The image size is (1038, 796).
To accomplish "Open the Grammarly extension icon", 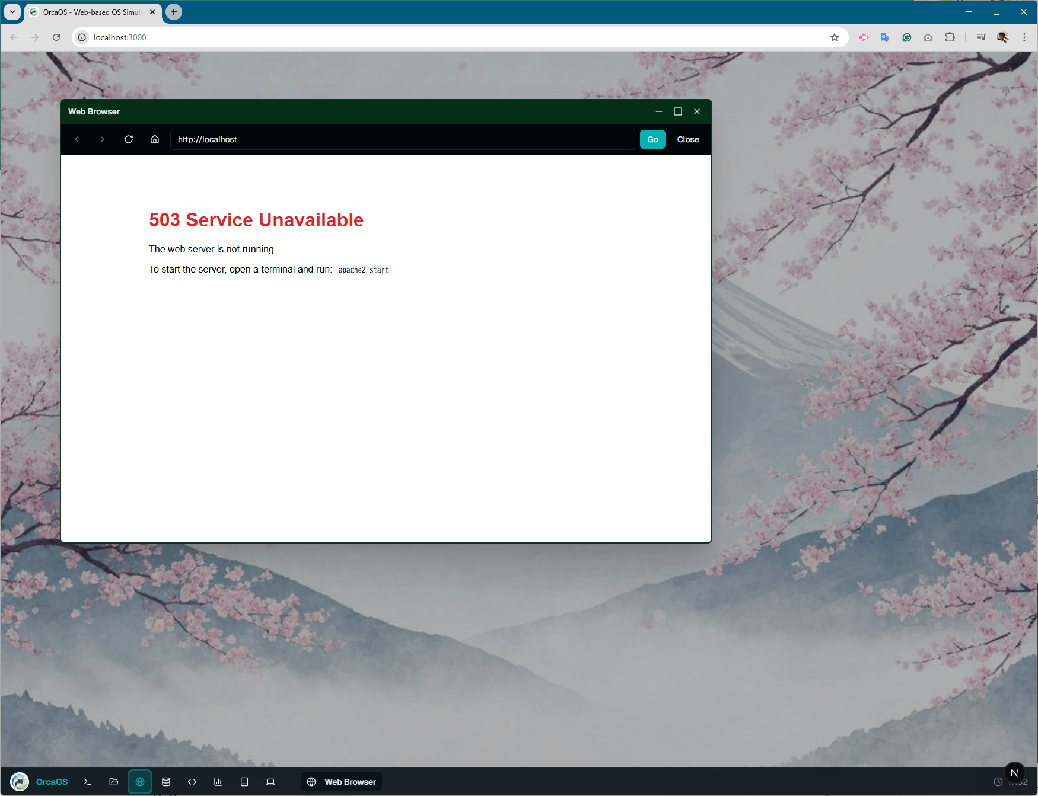I will pos(907,37).
